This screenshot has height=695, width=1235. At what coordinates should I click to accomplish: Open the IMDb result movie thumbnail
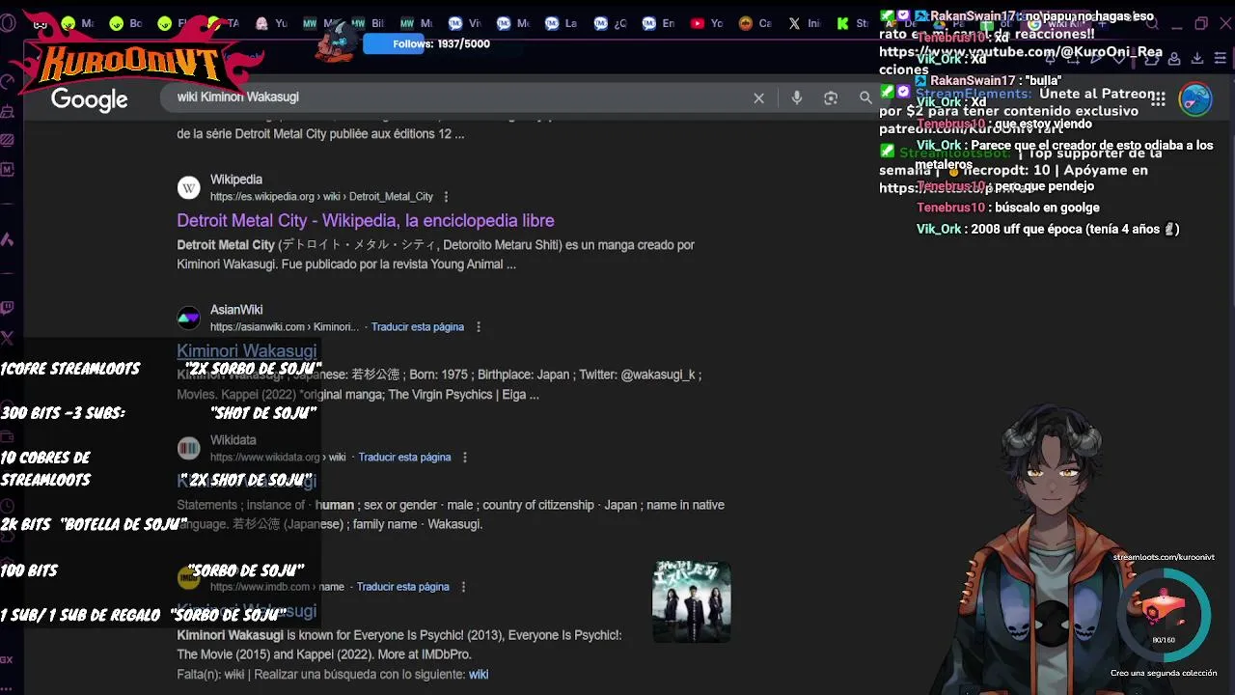tap(692, 601)
